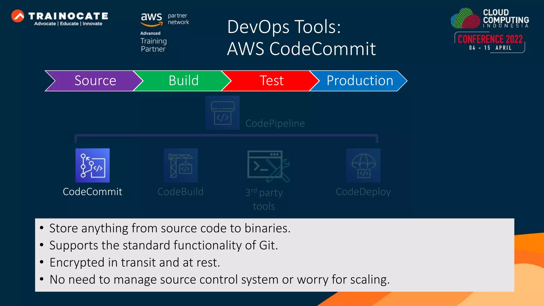Click bullet about no need to manage source control

(220, 279)
